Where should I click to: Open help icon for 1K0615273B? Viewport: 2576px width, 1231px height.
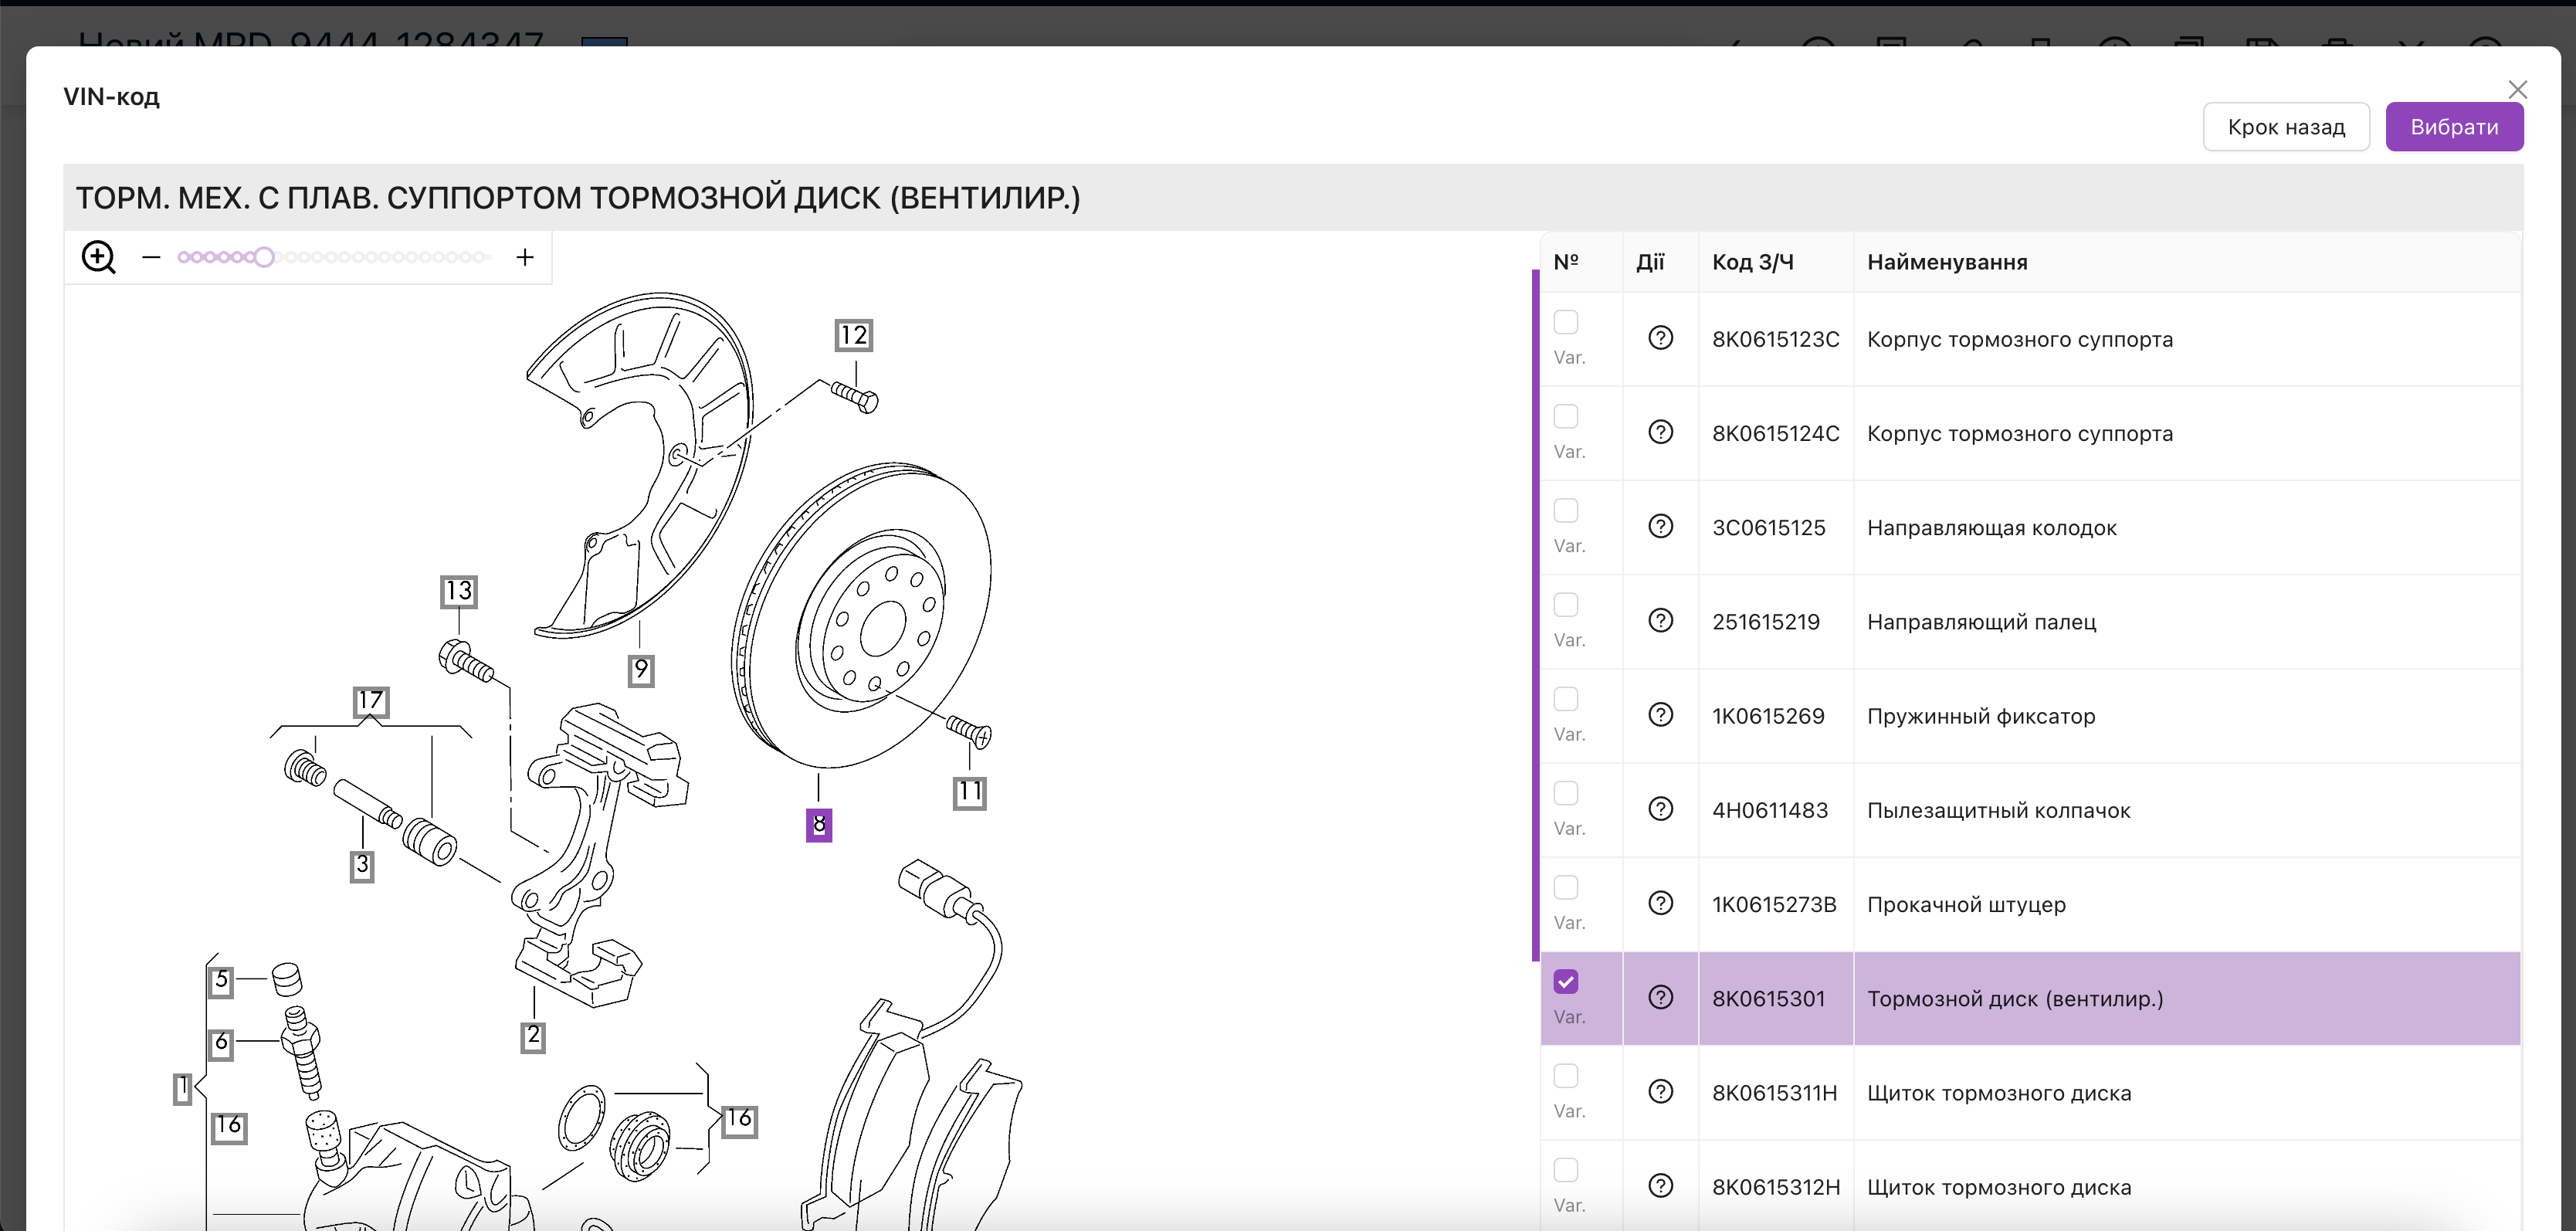1660,903
